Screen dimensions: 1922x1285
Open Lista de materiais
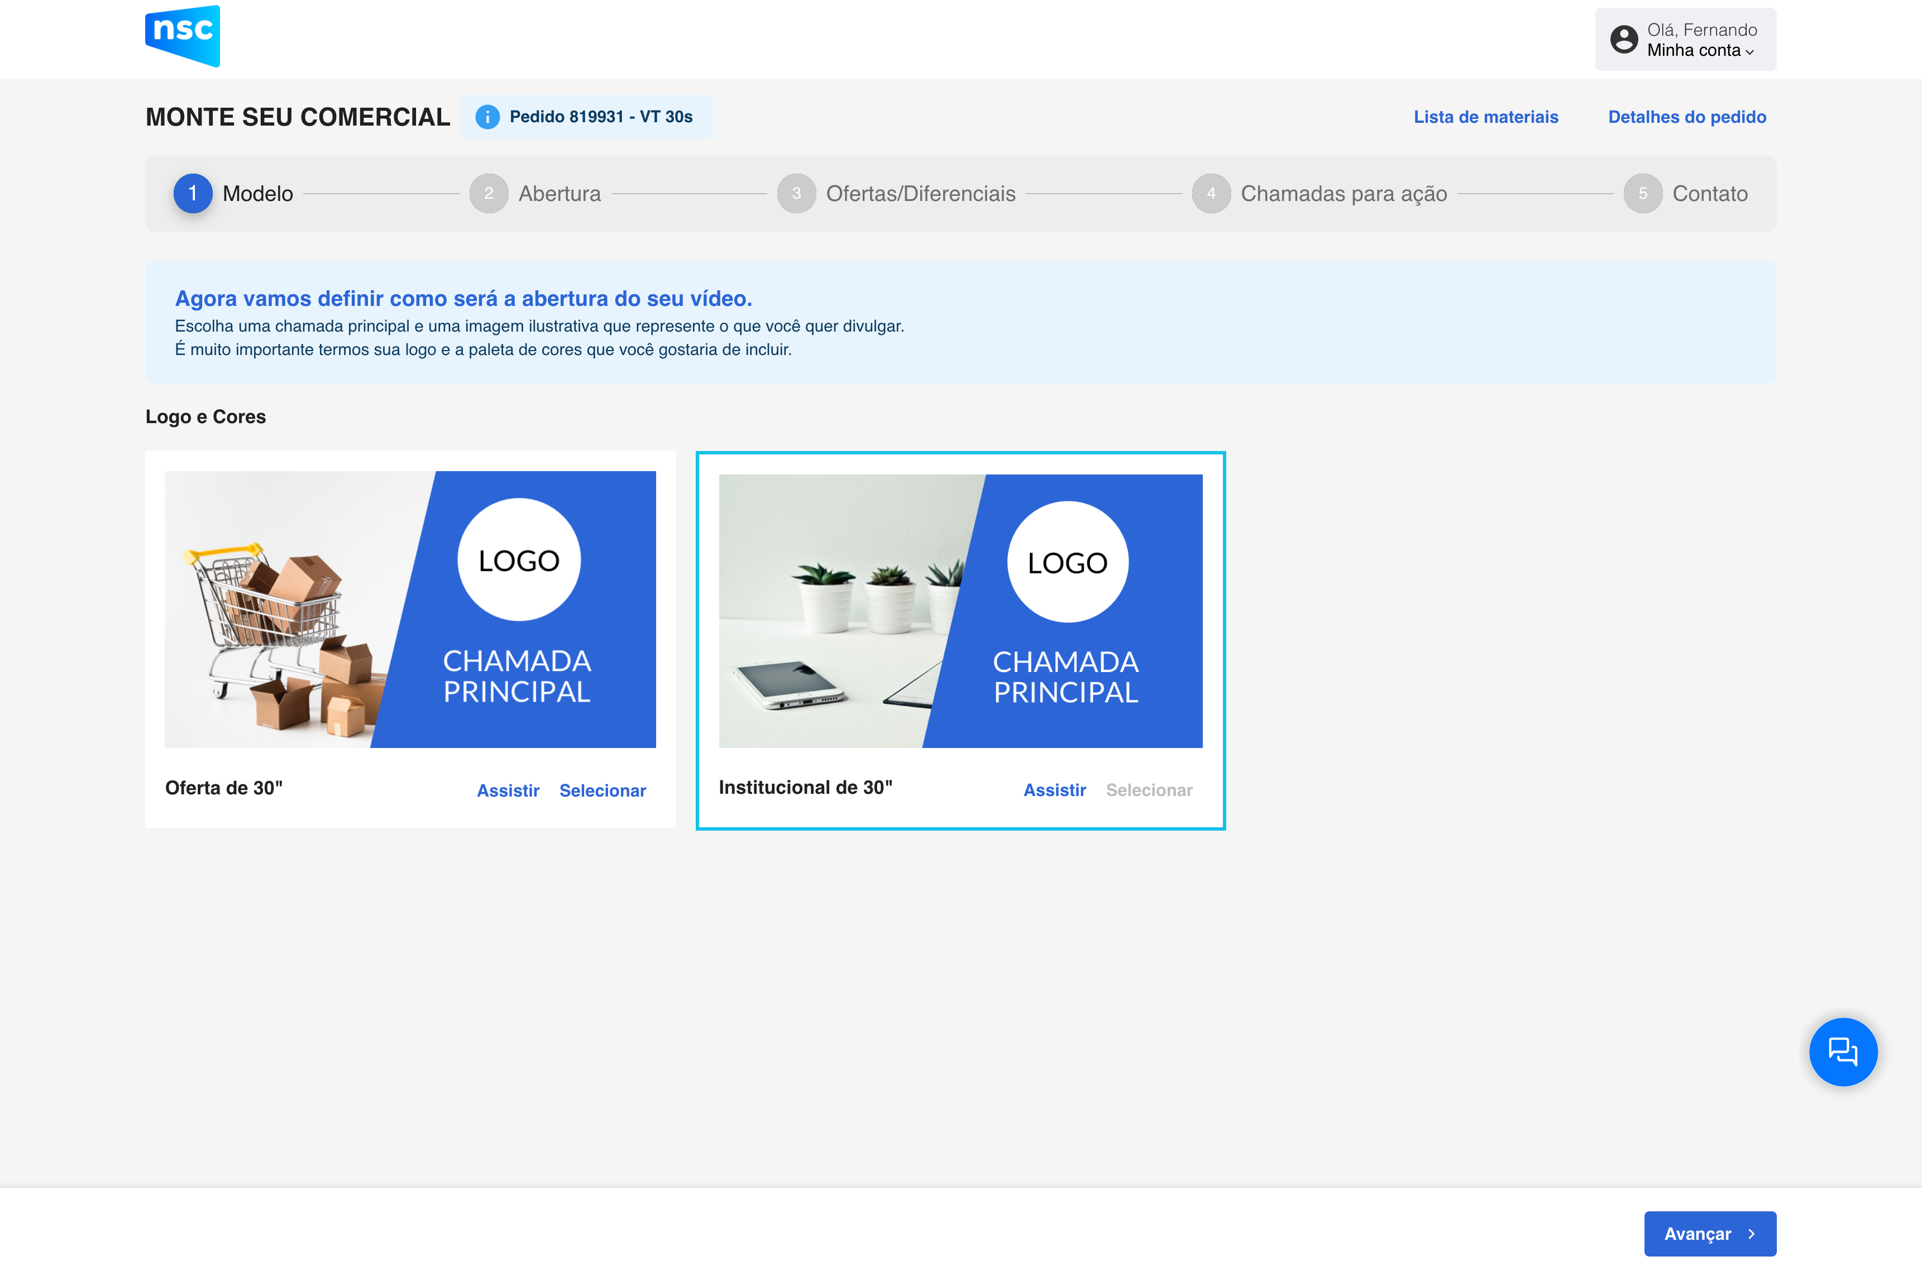(1485, 117)
